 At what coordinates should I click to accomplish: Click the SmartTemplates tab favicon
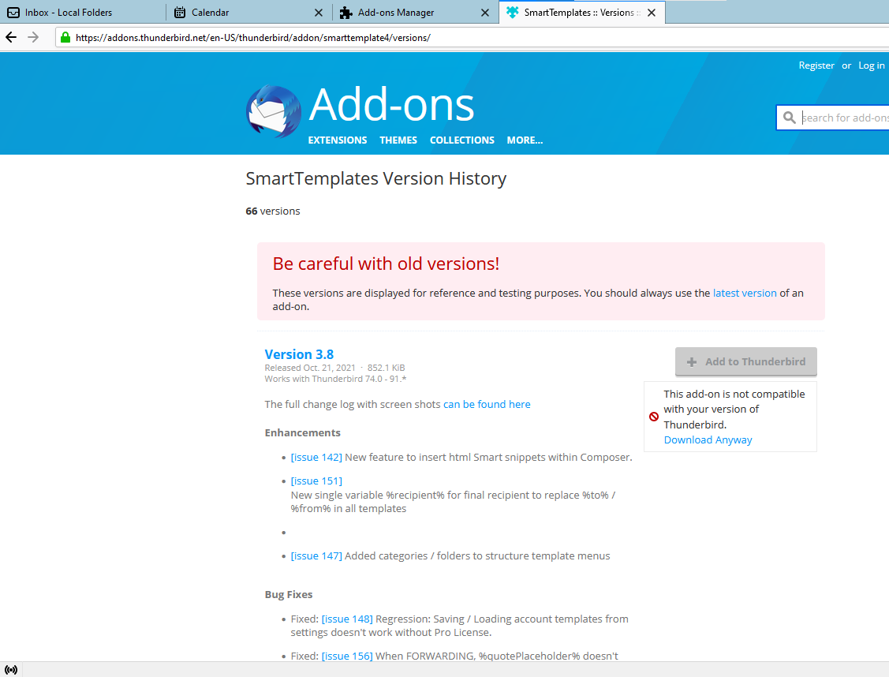point(513,12)
